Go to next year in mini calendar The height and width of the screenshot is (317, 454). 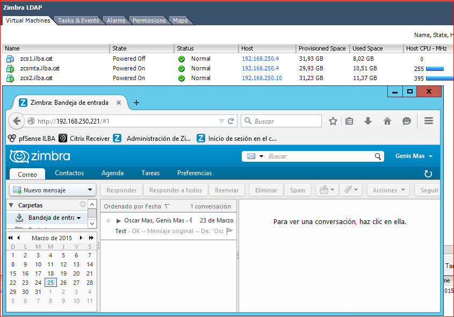(x=91, y=237)
